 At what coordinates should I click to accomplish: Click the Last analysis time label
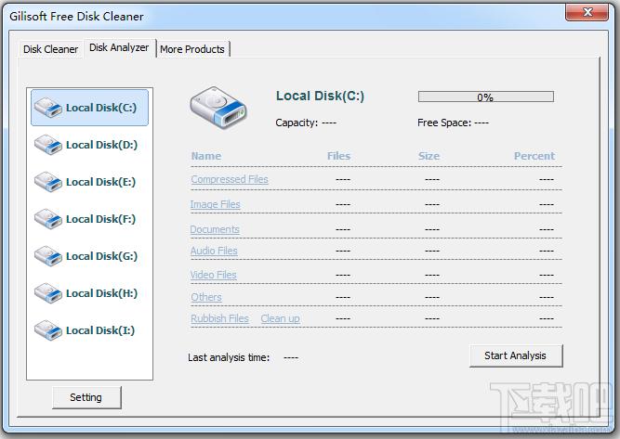[x=229, y=357]
